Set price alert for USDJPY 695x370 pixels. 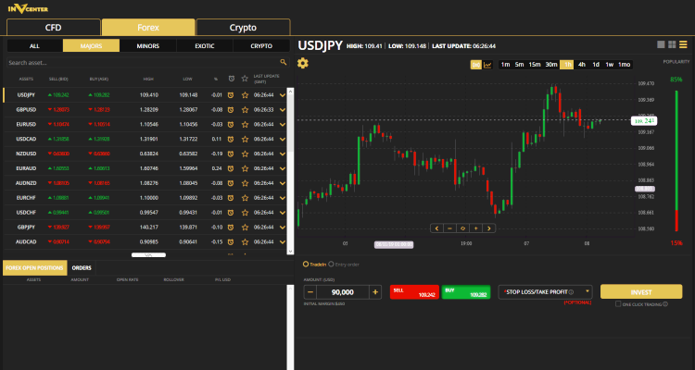tap(231, 94)
